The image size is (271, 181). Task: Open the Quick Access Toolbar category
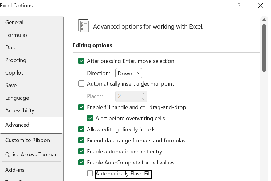(31, 155)
